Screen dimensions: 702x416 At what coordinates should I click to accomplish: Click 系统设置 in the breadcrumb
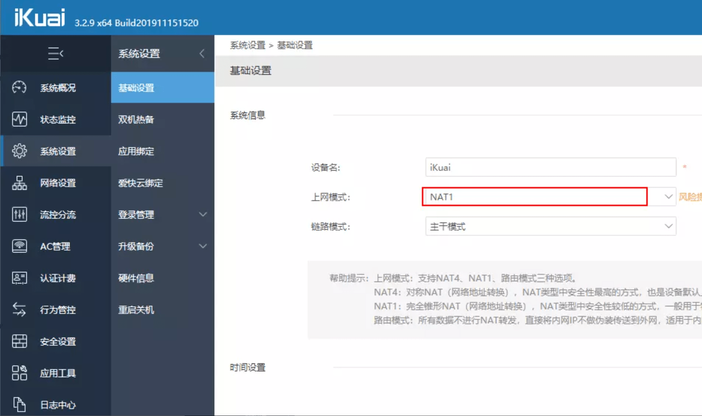click(x=248, y=45)
